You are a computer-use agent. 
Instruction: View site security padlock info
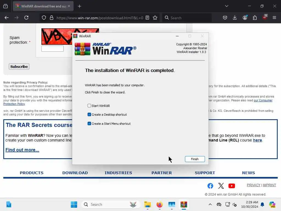pyautogui.click(x=51, y=18)
